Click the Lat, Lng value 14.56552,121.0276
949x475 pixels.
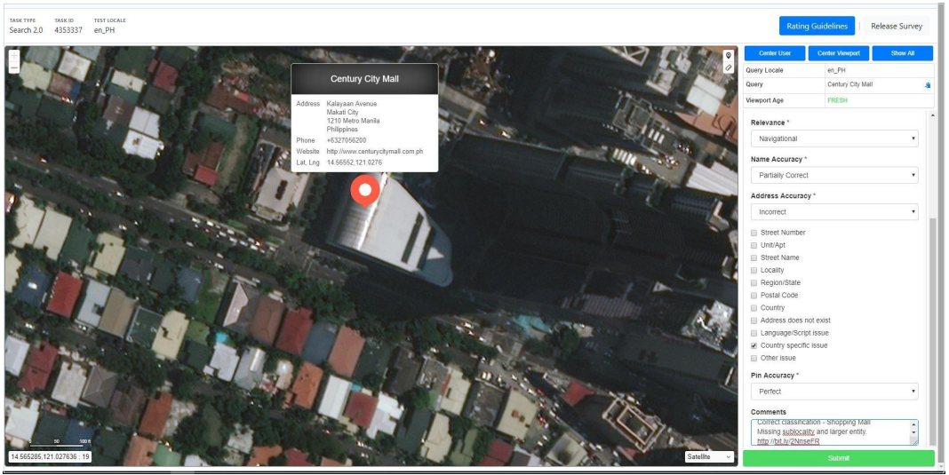[354, 162]
